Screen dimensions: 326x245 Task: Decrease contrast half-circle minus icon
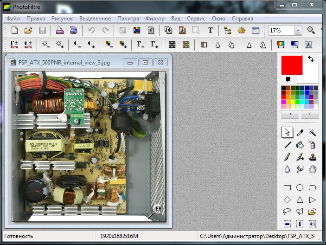(x=77, y=45)
